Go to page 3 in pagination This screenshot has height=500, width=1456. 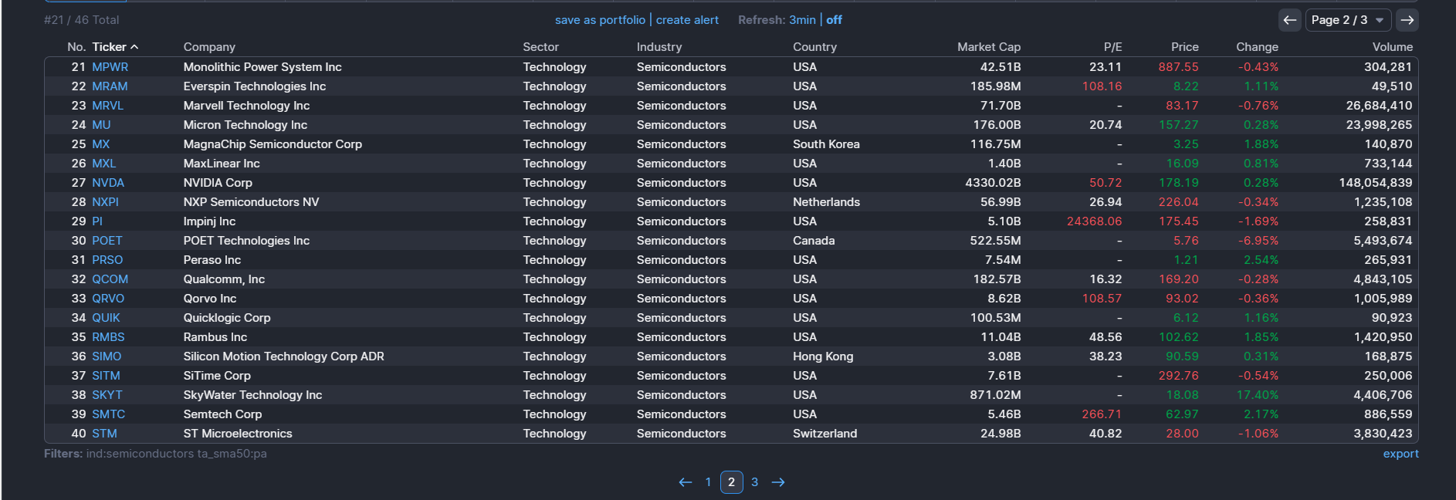coord(754,482)
